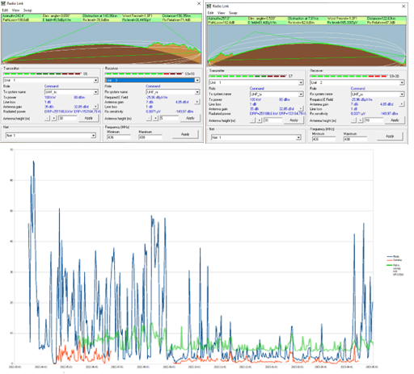Screen dimensions: 414x374
Task: Open Tx system name dropdown in right window
Action: coord(301,95)
